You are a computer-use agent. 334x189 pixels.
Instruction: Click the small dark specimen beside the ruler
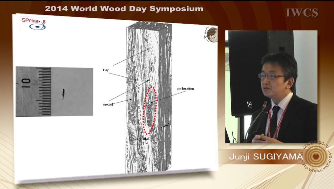[x=63, y=94]
